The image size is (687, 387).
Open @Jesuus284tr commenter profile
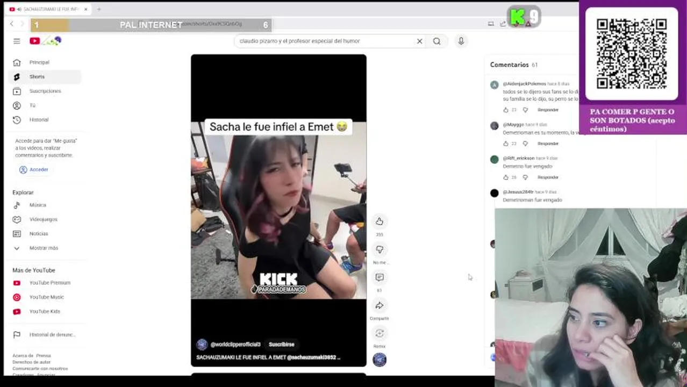point(518,192)
